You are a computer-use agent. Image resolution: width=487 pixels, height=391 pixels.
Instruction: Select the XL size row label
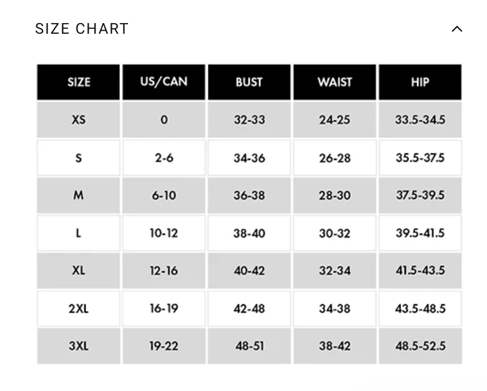(x=79, y=270)
